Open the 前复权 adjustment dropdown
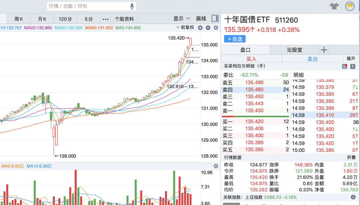 185,28
